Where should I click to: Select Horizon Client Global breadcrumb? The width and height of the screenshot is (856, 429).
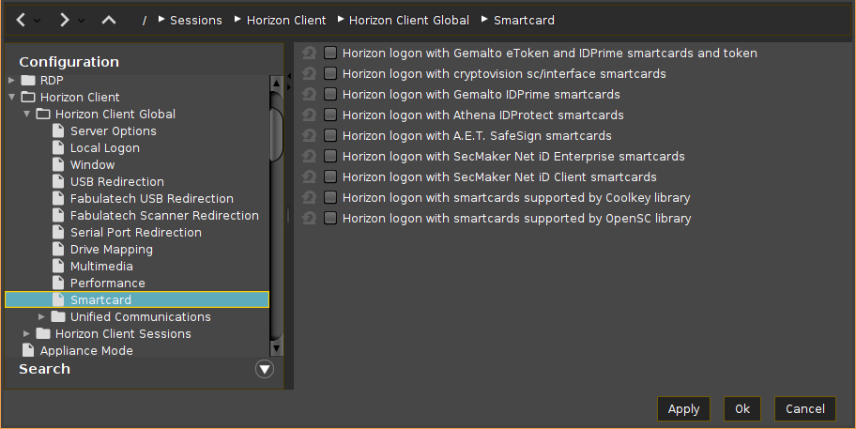pos(408,20)
